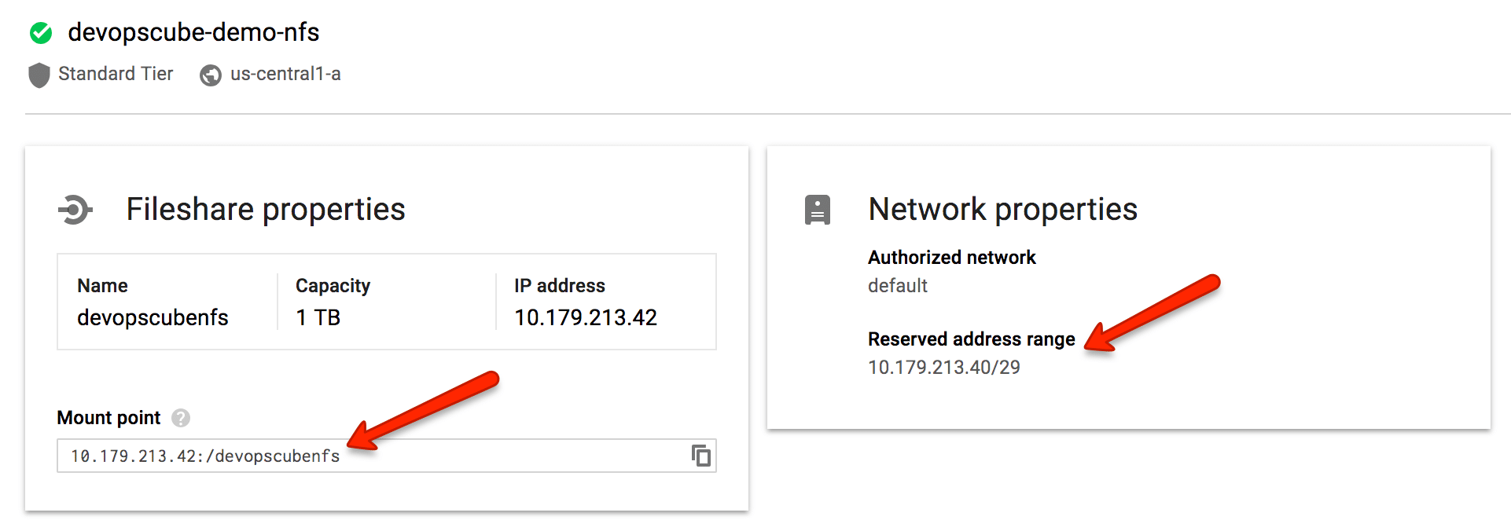Viewport: 1511px width, 531px height.
Task: Select the Standard Tier shield icon
Action: tap(38, 73)
